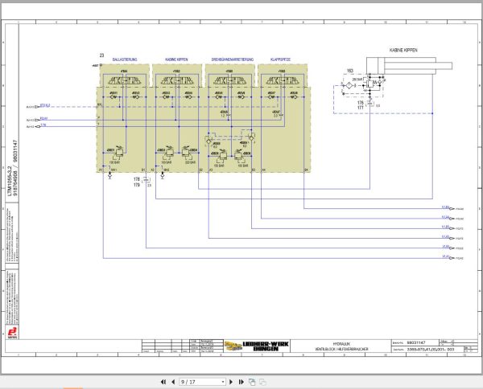Select vertical LTM1055-3.2 label
483x389 pixels.
10,182
